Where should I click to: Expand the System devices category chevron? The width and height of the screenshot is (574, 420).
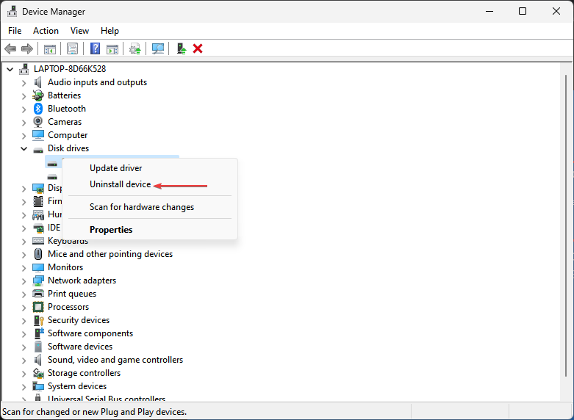click(x=24, y=387)
